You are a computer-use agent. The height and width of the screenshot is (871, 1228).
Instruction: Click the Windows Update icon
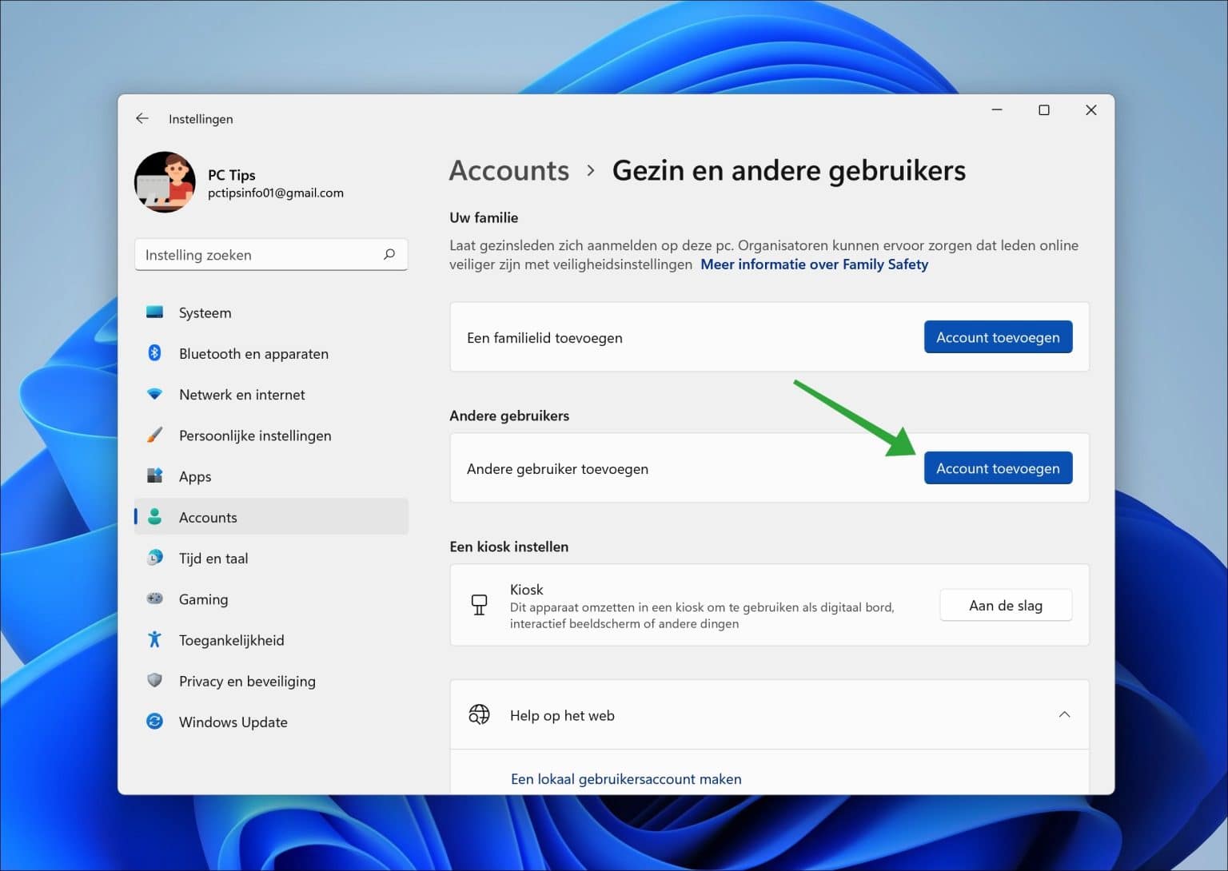155,722
